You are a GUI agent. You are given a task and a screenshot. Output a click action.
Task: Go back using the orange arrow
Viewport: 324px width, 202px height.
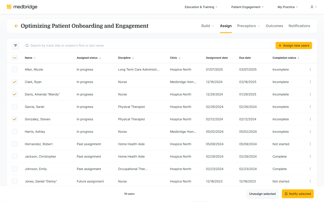pos(16,26)
